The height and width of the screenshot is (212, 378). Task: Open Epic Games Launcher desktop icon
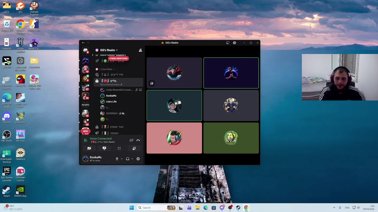point(7,174)
